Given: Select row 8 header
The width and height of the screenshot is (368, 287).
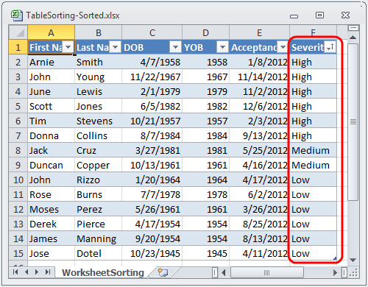Looking at the screenshot, I should [x=18, y=150].
